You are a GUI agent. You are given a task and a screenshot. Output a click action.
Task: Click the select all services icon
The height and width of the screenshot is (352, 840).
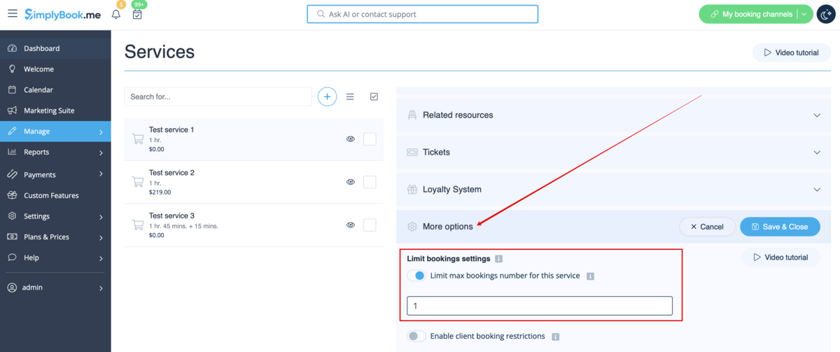tap(374, 97)
